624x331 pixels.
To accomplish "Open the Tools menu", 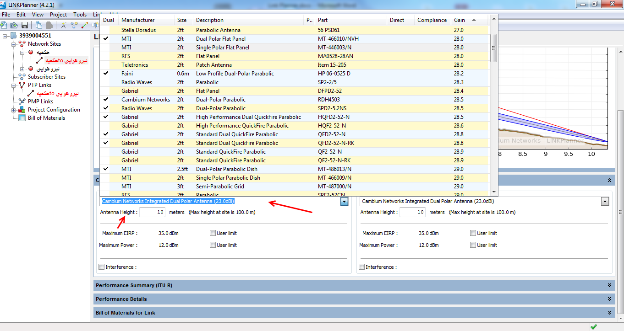I will [80, 15].
